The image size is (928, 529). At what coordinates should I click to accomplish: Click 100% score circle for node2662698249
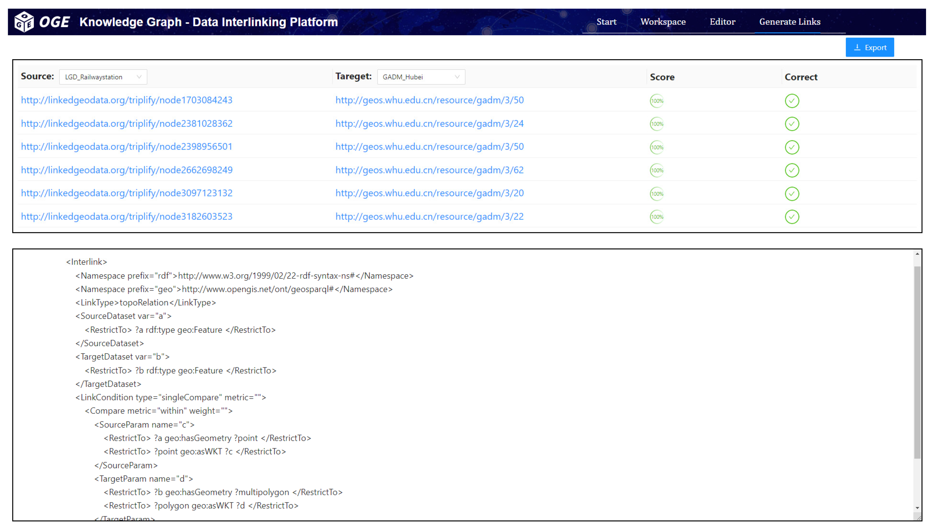tap(656, 170)
